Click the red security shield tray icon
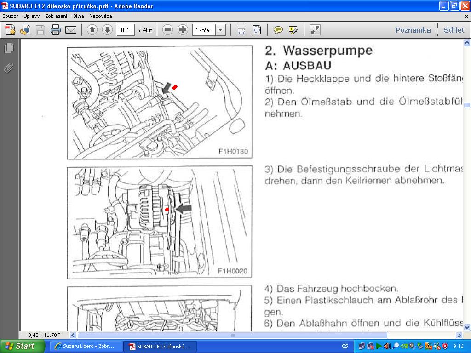This screenshot has height=353, width=471. pos(445,346)
